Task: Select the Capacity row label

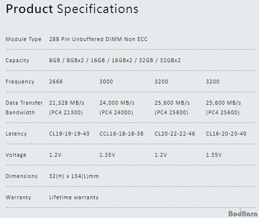Action: (x=17, y=60)
